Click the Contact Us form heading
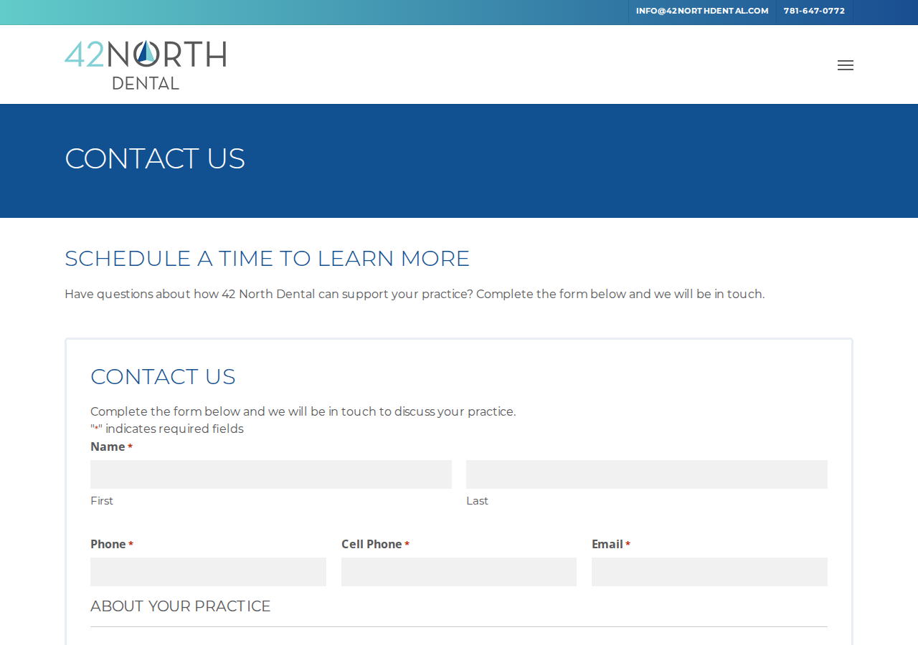 tap(163, 377)
